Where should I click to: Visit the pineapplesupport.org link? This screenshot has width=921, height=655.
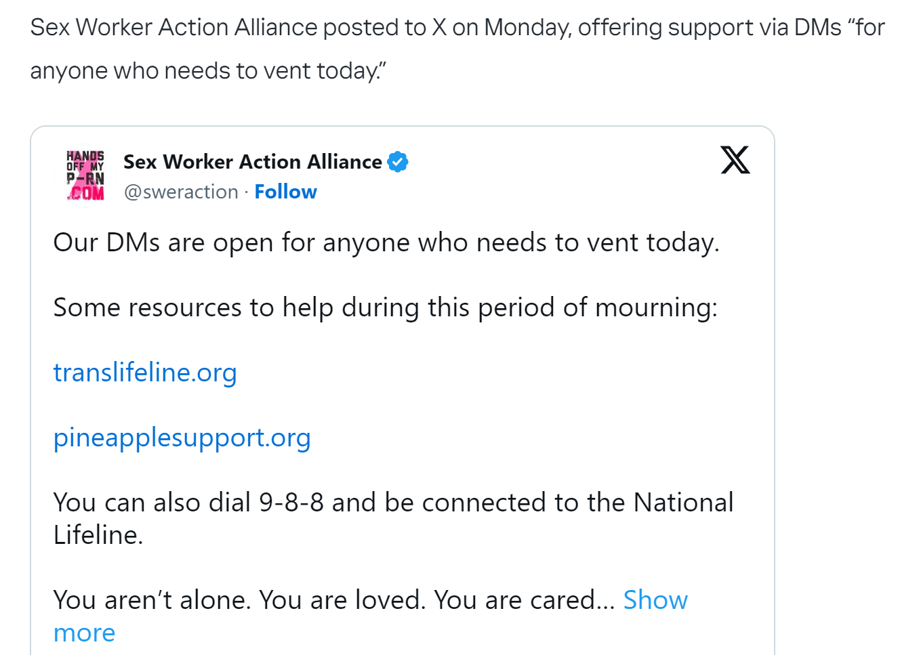pos(182,438)
